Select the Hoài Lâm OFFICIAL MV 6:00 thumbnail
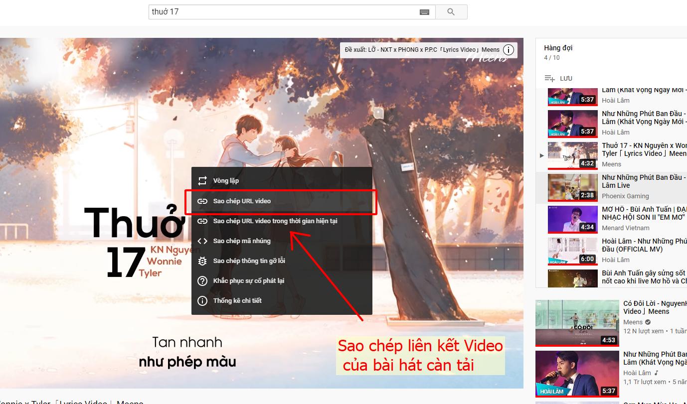The height and width of the screenshot is (404, 687). point(572,251)
